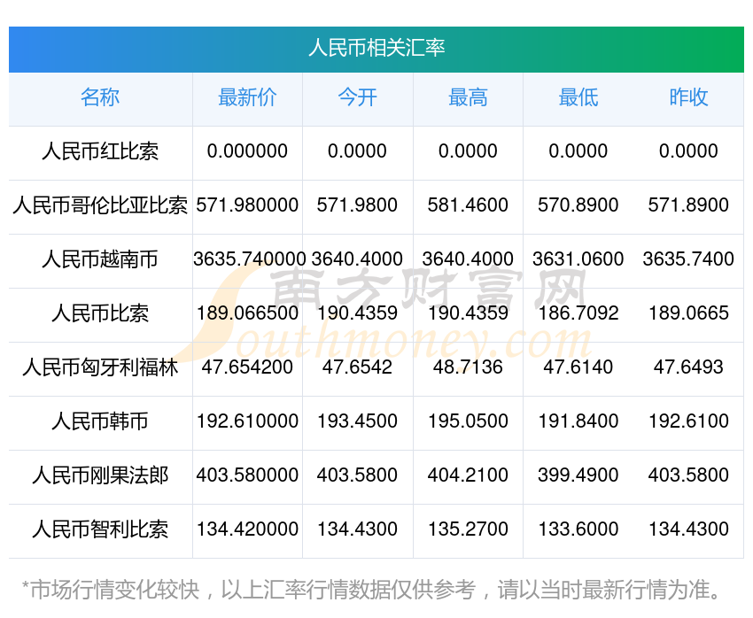This screenshot has width=753, height=618.
Task: Click previous close 3635.7400
Action: point(688,259)
